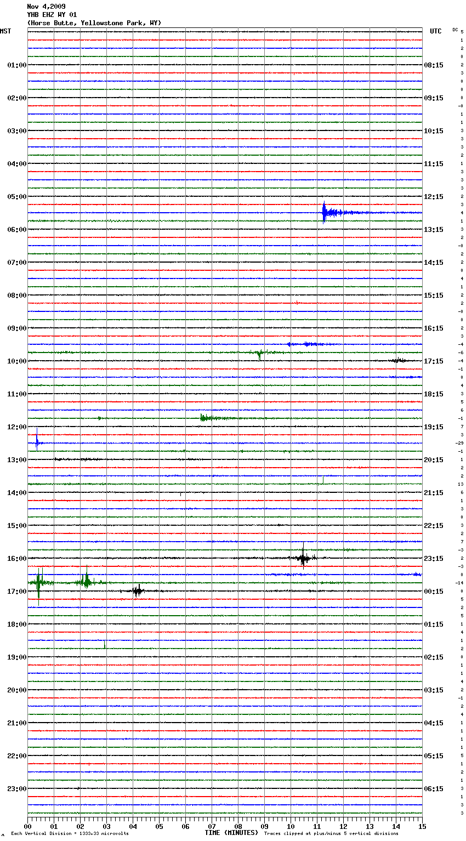The width and height of the screenshot is (466, 841).
Task: Click the large blue earthquake onset near minute 11
Action: point(324,213)
